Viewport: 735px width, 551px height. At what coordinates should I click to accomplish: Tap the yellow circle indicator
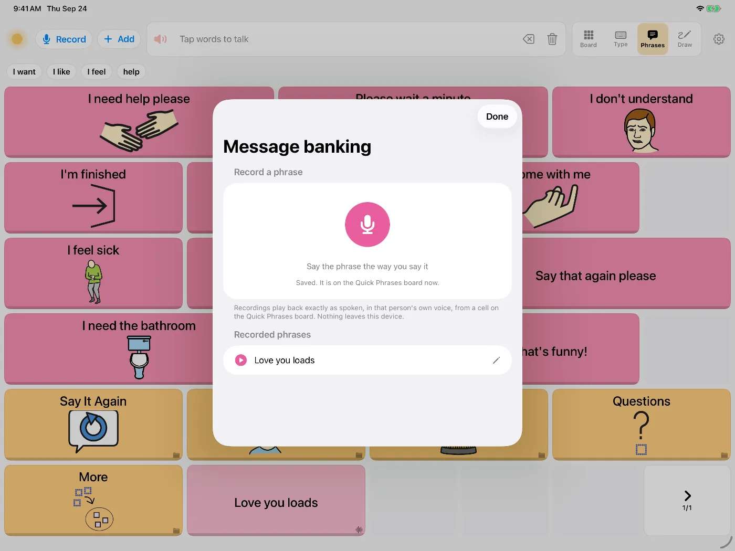(x=17, y=39)
